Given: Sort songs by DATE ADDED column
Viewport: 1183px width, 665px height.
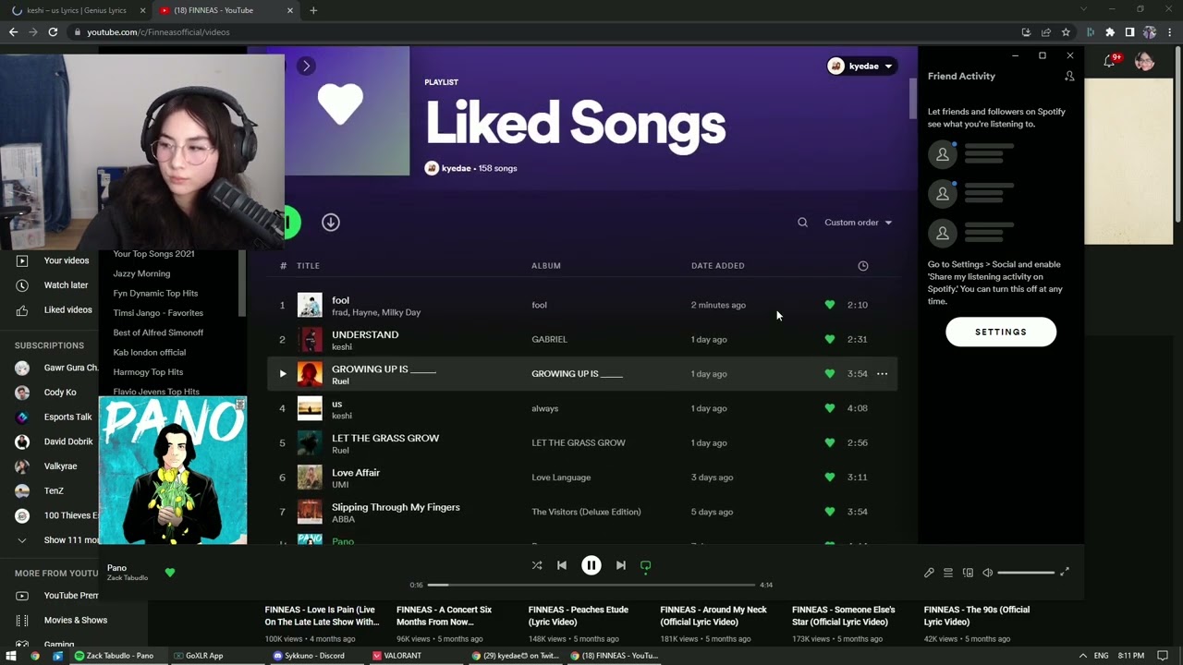Looking at the screenshot, I should click(718, 266).
